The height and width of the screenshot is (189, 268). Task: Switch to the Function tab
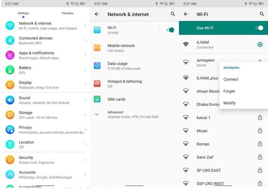pyautogui.click(x=68, y=13)
